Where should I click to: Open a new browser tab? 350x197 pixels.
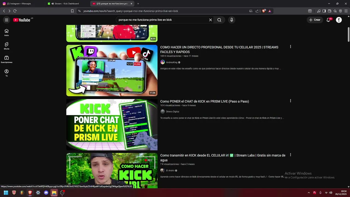pos(138,4)
